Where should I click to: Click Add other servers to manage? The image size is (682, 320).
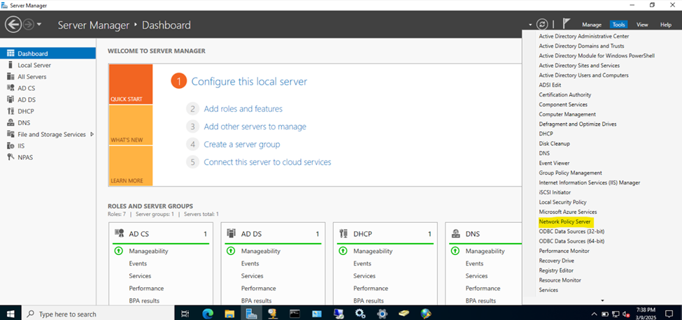pyautogui.click(x=255, y=126)
